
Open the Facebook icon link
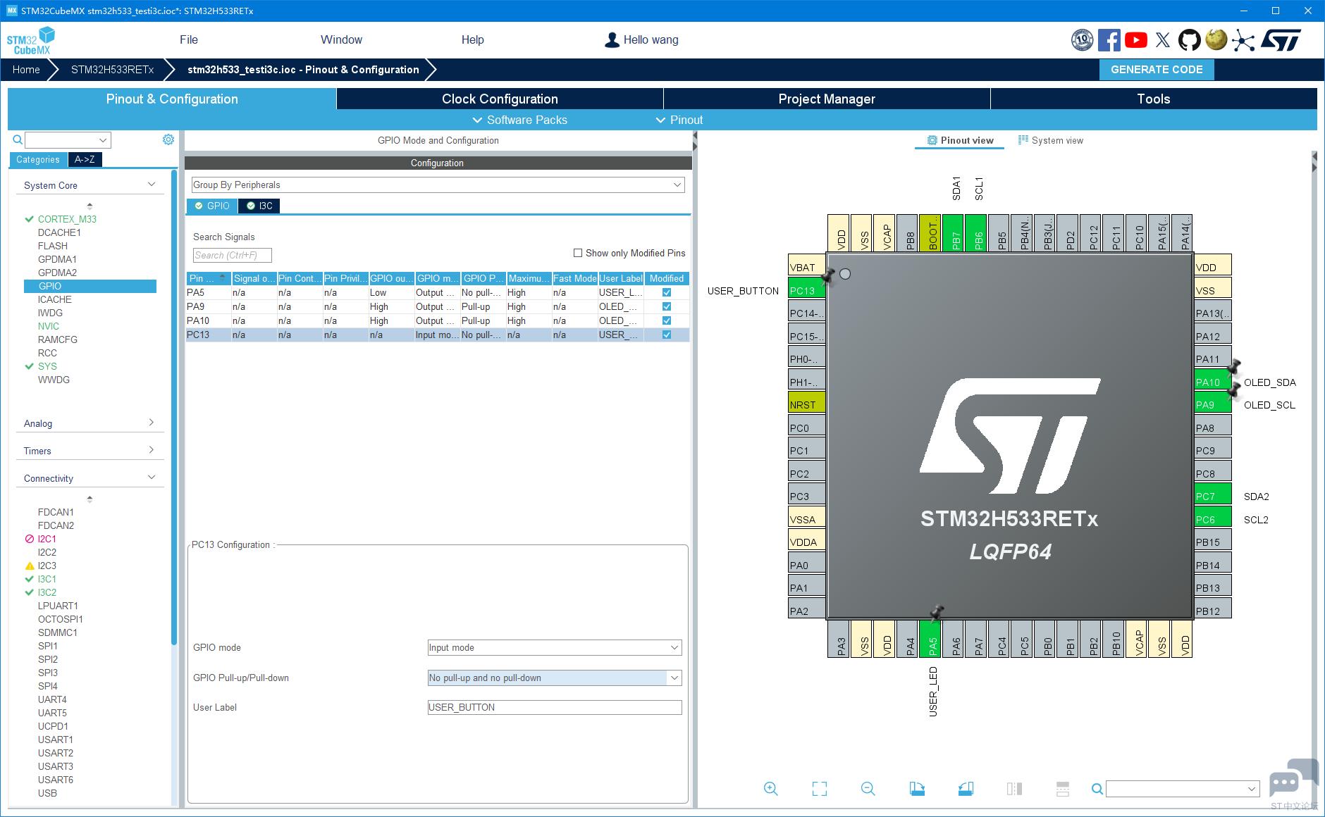(x=1109, y=40)
